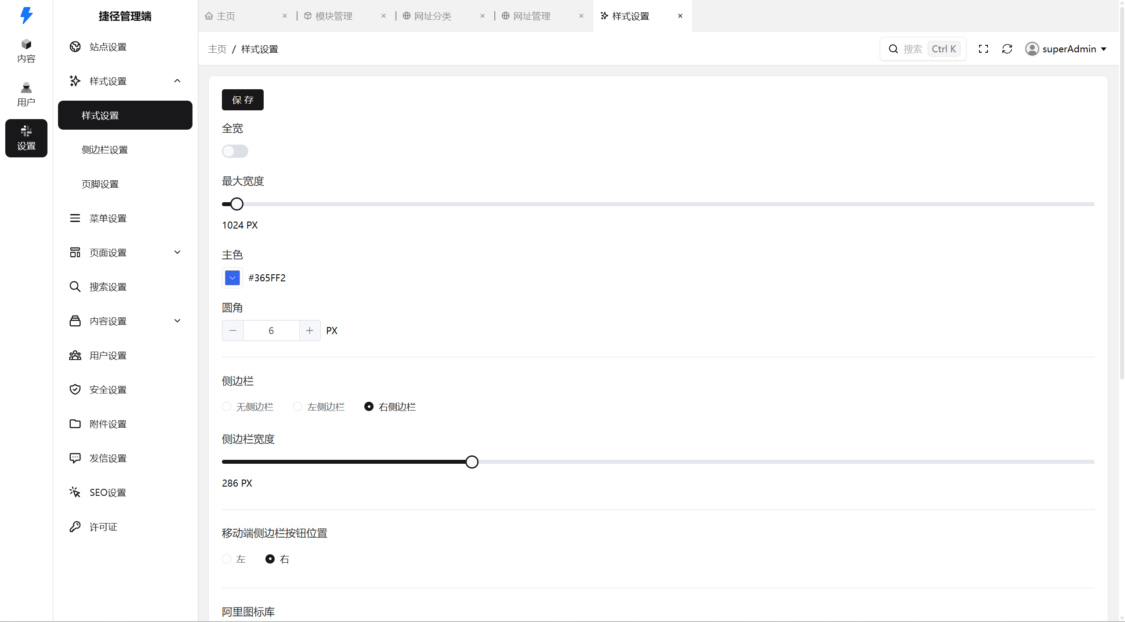Select the 左侧边栏 radio option
The width and height of the screenshot is (1125, 622).
tap(319, 407)
